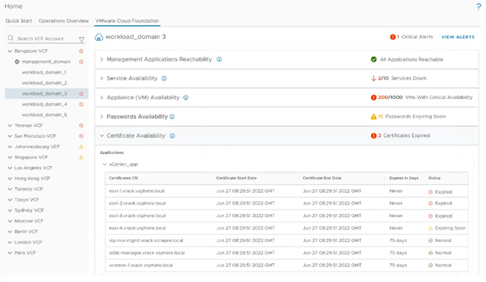Click info icon beside Management Applications Reachability
The width and height of the screenshot is (486, 282).
(219, 60)
